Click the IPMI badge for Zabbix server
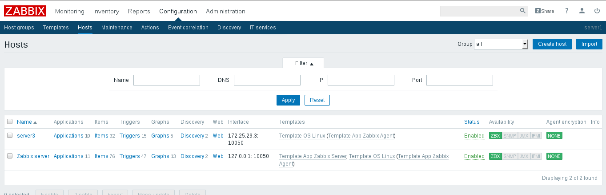606x195 pixels. tap(536, 156)
